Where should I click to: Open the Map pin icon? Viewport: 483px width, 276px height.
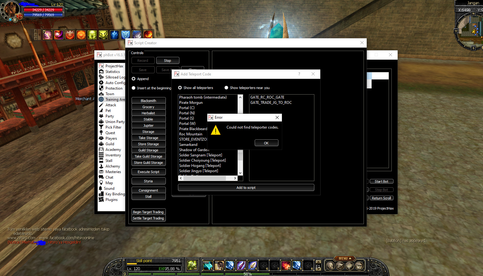pos(101,183)
